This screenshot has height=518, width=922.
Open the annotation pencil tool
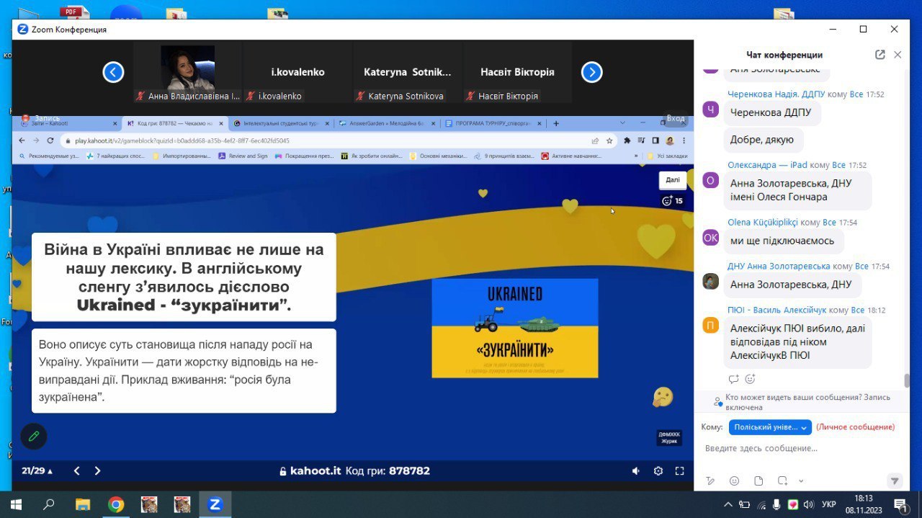pyautogui.click(x=33, y=436)
